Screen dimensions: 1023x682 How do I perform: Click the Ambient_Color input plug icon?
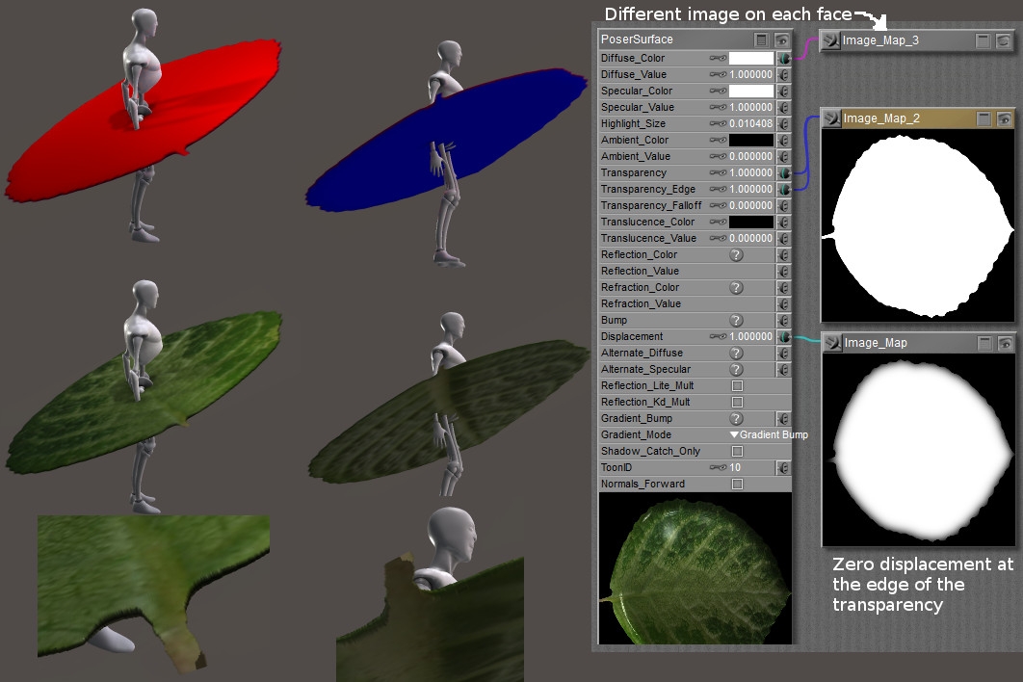[784, 141]
